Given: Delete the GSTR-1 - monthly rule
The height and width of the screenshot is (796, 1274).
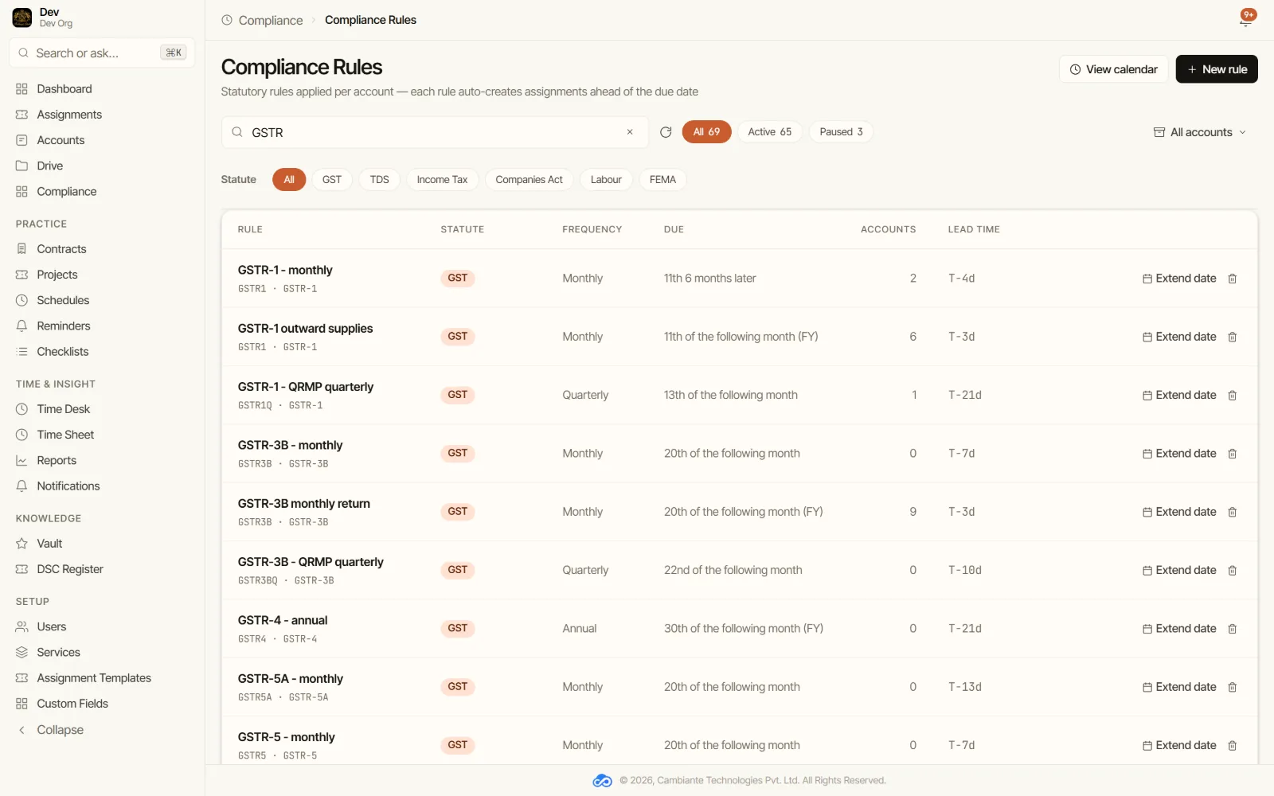Looking at the screenshot, I should (x=1233, y=279).
